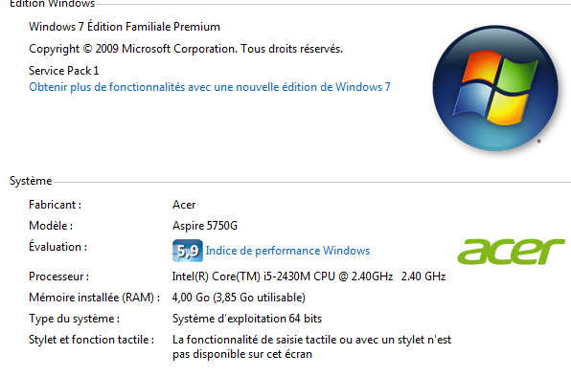Click the Intel Core i5-2430M processor value
Screen dimensions: 571x376
308,276
